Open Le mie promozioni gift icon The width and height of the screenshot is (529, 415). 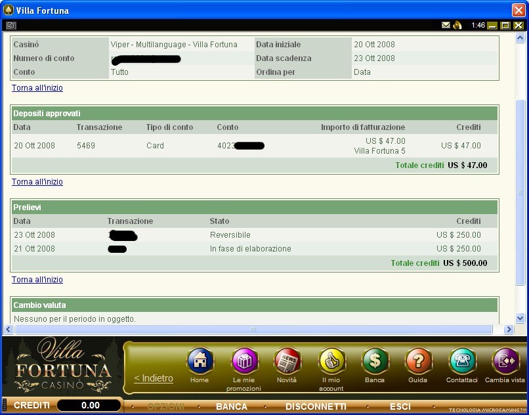244,360
